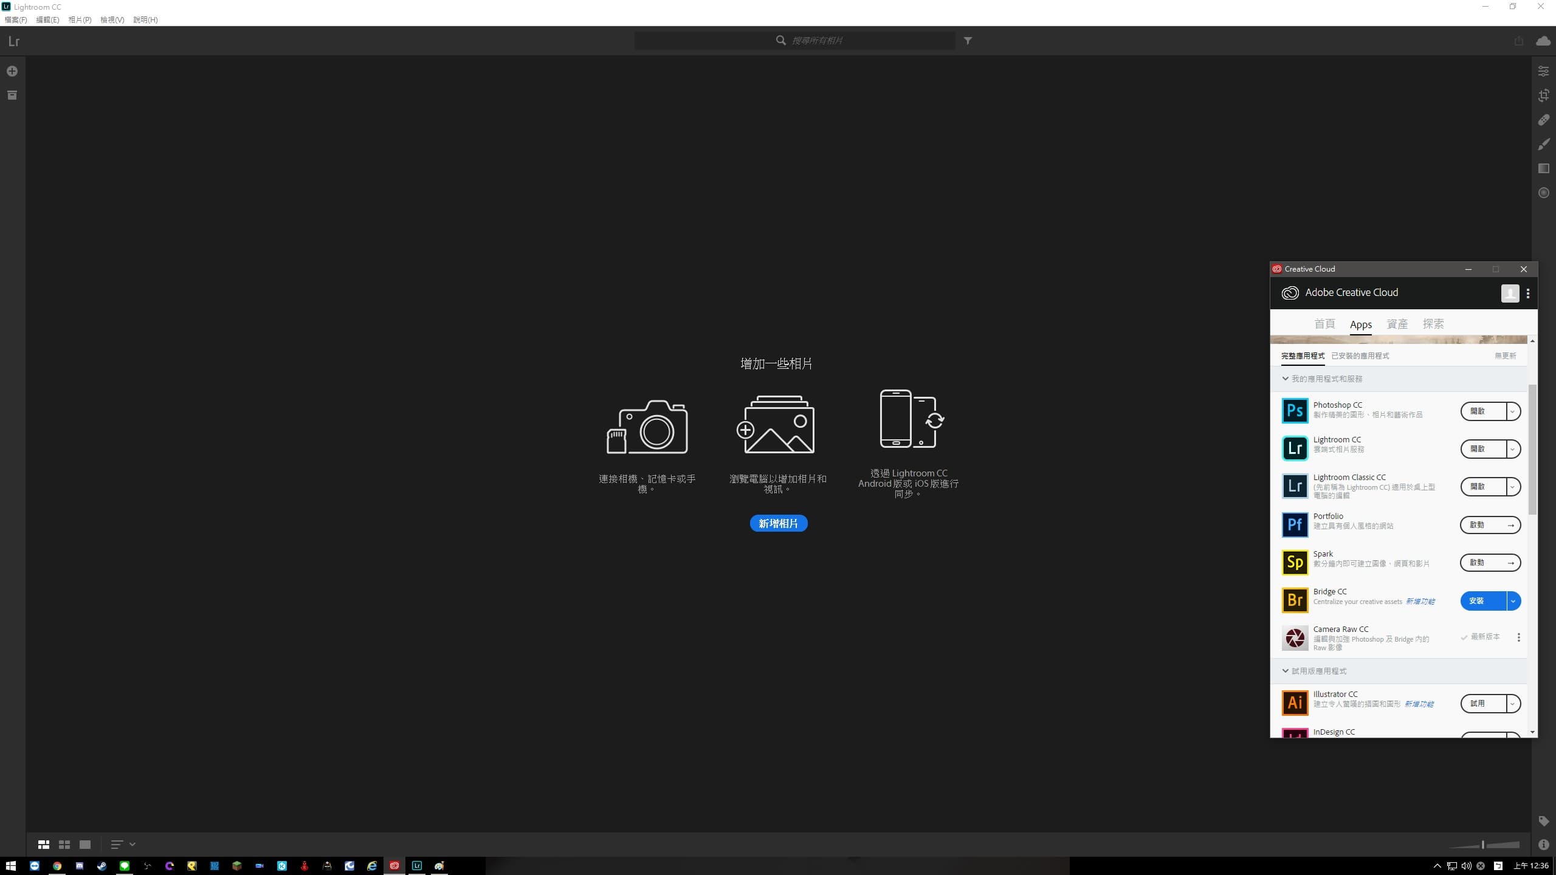1556x875 pixels.
Task: Click the Creative Cloud apps list scrollbar
Action: pyautogui.click(x=1532, y=450)
